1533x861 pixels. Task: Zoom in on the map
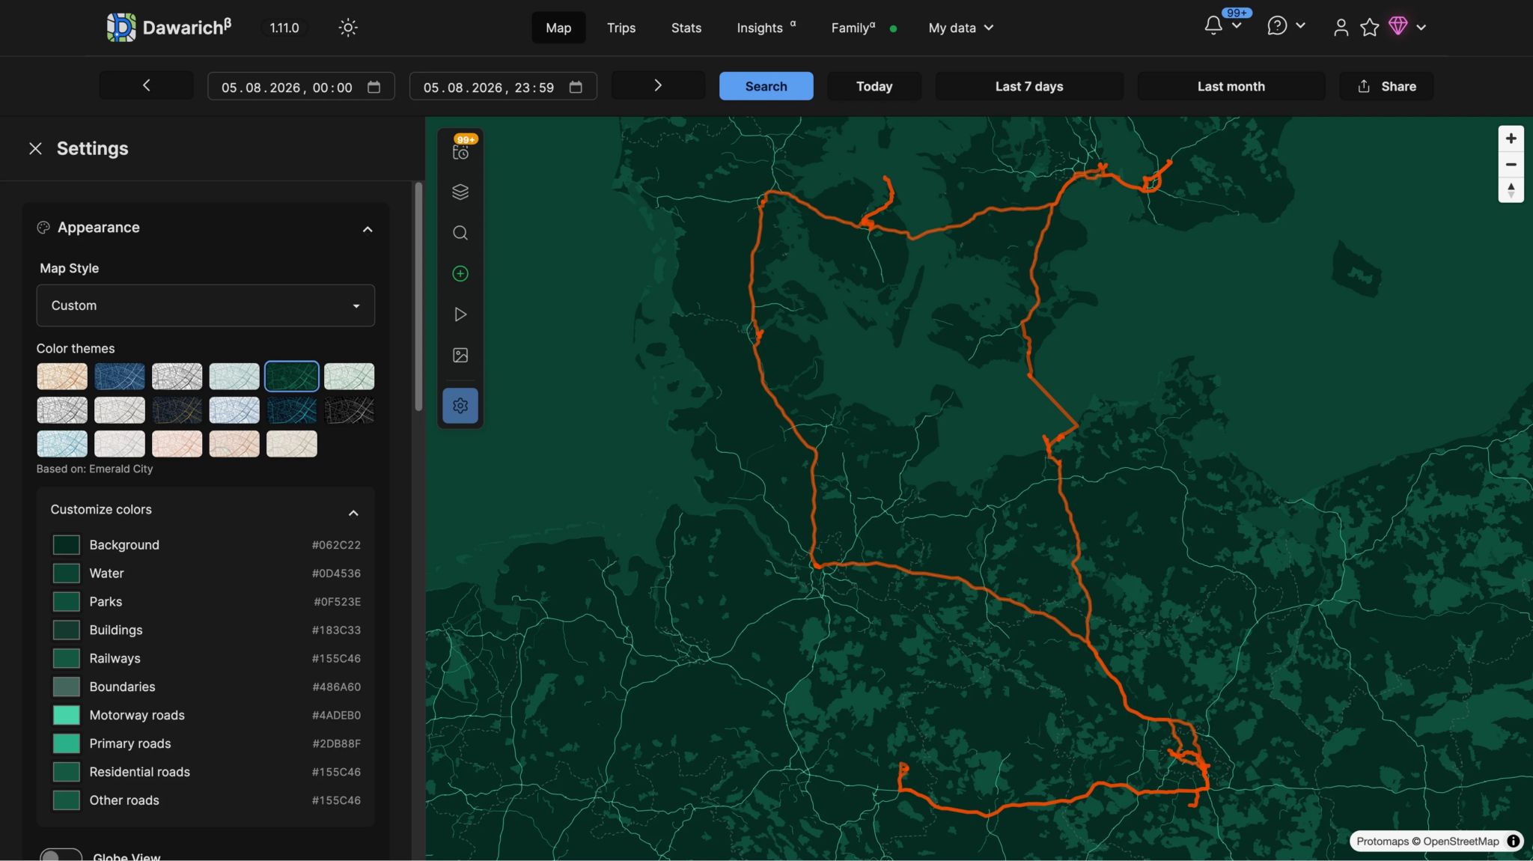pos(1511,139)
